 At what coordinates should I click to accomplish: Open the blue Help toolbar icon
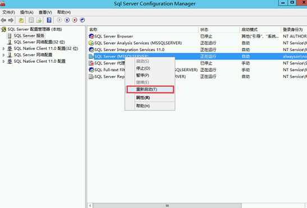click(x=49, y=20)
